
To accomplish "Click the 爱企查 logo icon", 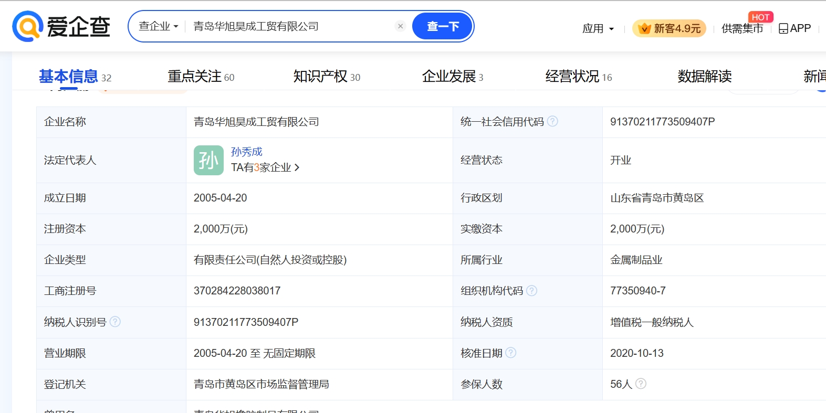I will 27,26.
